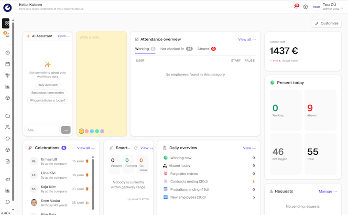Screen dimensions: 348x215
Task: Click the Celebrations list scroll-up arrow
Action: [x=93, y=157]
